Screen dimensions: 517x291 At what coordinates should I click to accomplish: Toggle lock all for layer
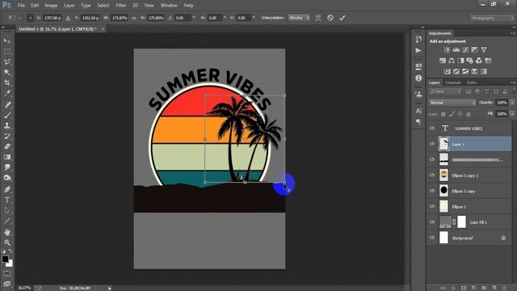[x=469, y=114]
